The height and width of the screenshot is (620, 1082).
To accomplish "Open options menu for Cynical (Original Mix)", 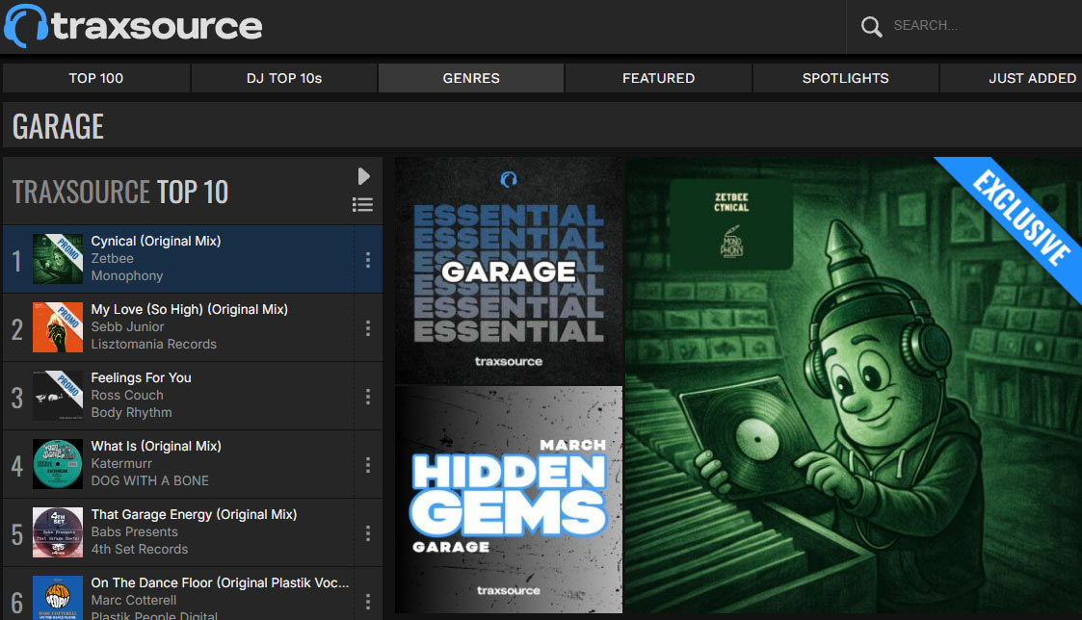I will 367,259.
